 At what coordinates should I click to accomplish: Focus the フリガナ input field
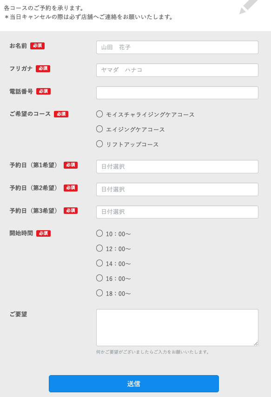pyautogui.click(x=177, y=70)
